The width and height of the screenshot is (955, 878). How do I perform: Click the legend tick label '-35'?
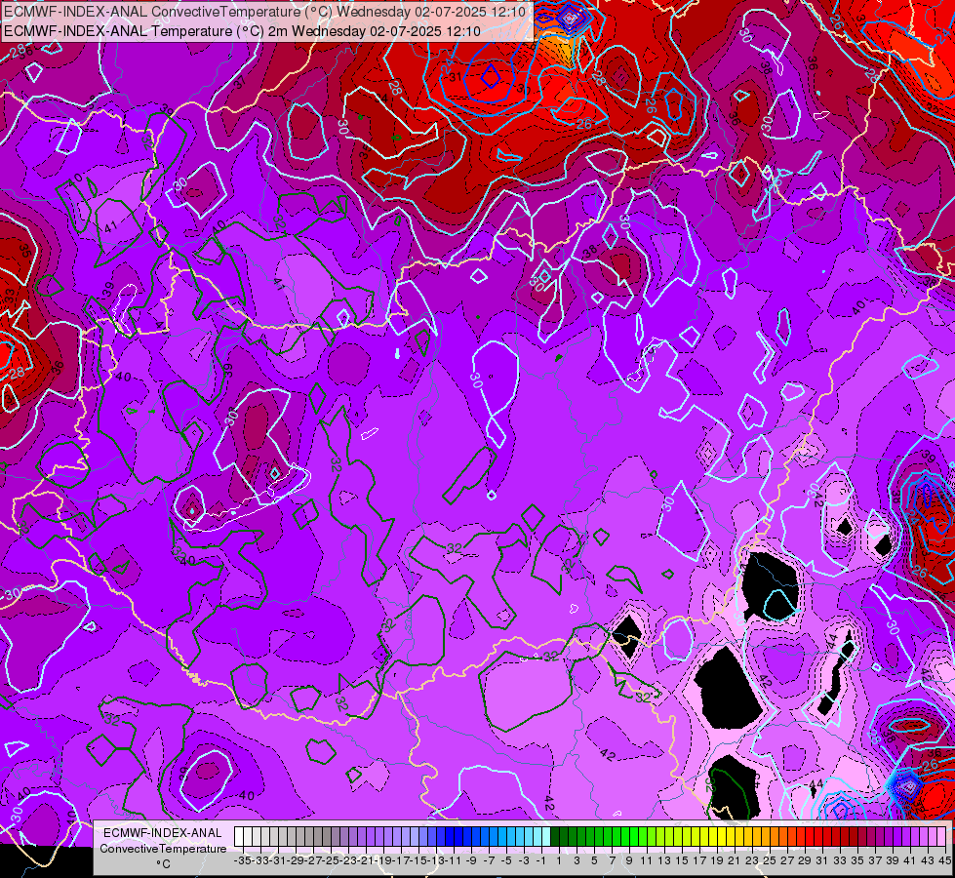click(242, 860)
